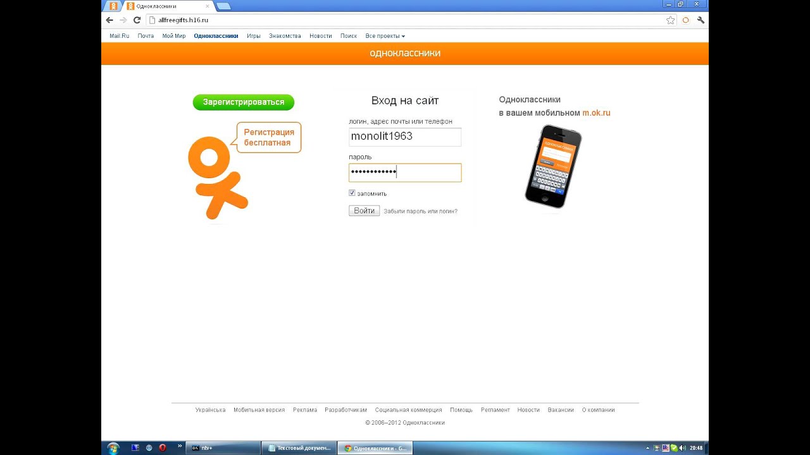Reload the page with the refresh icon
The height and width of the screenshot is (455, 810).
pyautogui.click(x=137, y=20)
